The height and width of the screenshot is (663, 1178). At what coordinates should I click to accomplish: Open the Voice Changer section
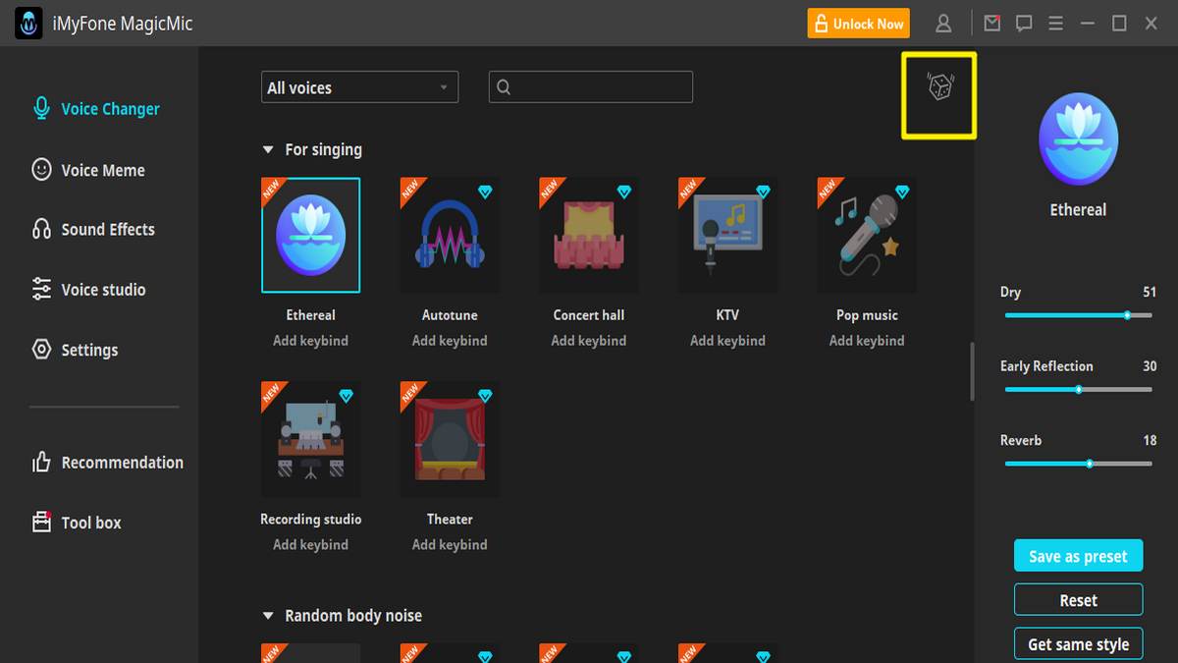(x=96, y=109)
